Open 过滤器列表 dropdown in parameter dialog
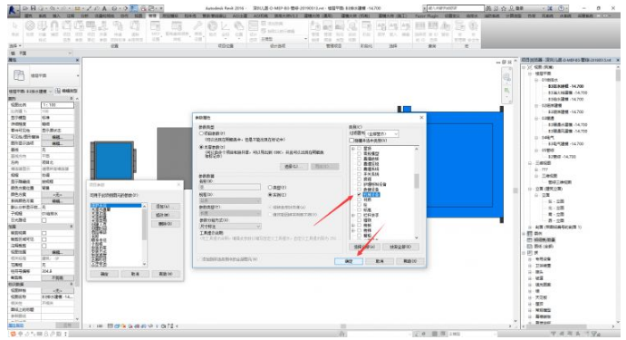626x340 pixels. coord(381,134)
